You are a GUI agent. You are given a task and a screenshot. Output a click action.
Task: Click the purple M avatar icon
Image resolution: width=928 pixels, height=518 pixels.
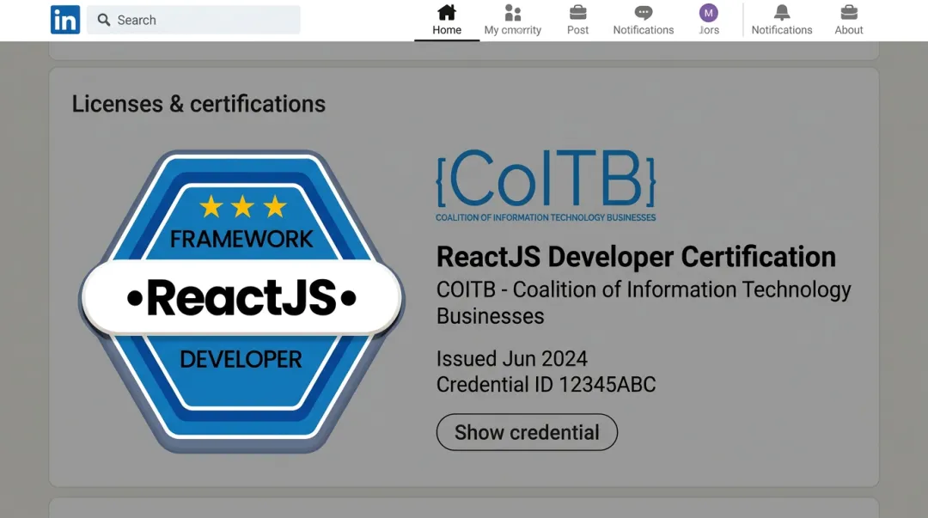coord(708,12)
